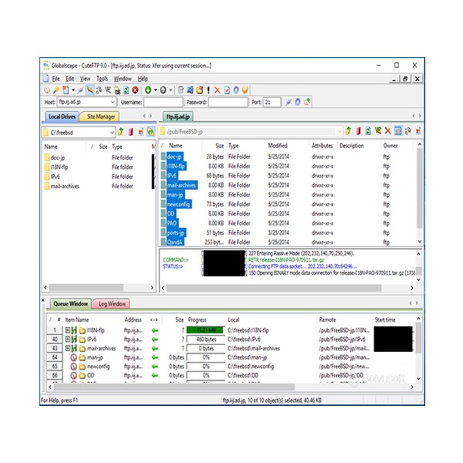Viewport: 463px width, 463px height.
Task: Expand the mail-archives queue item
Action: (68, 348)
